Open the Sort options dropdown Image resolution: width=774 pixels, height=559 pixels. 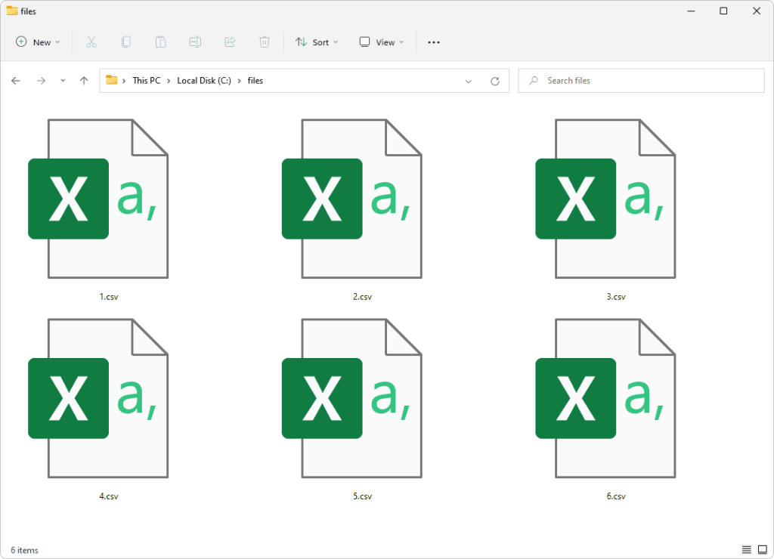coord(317,42)
